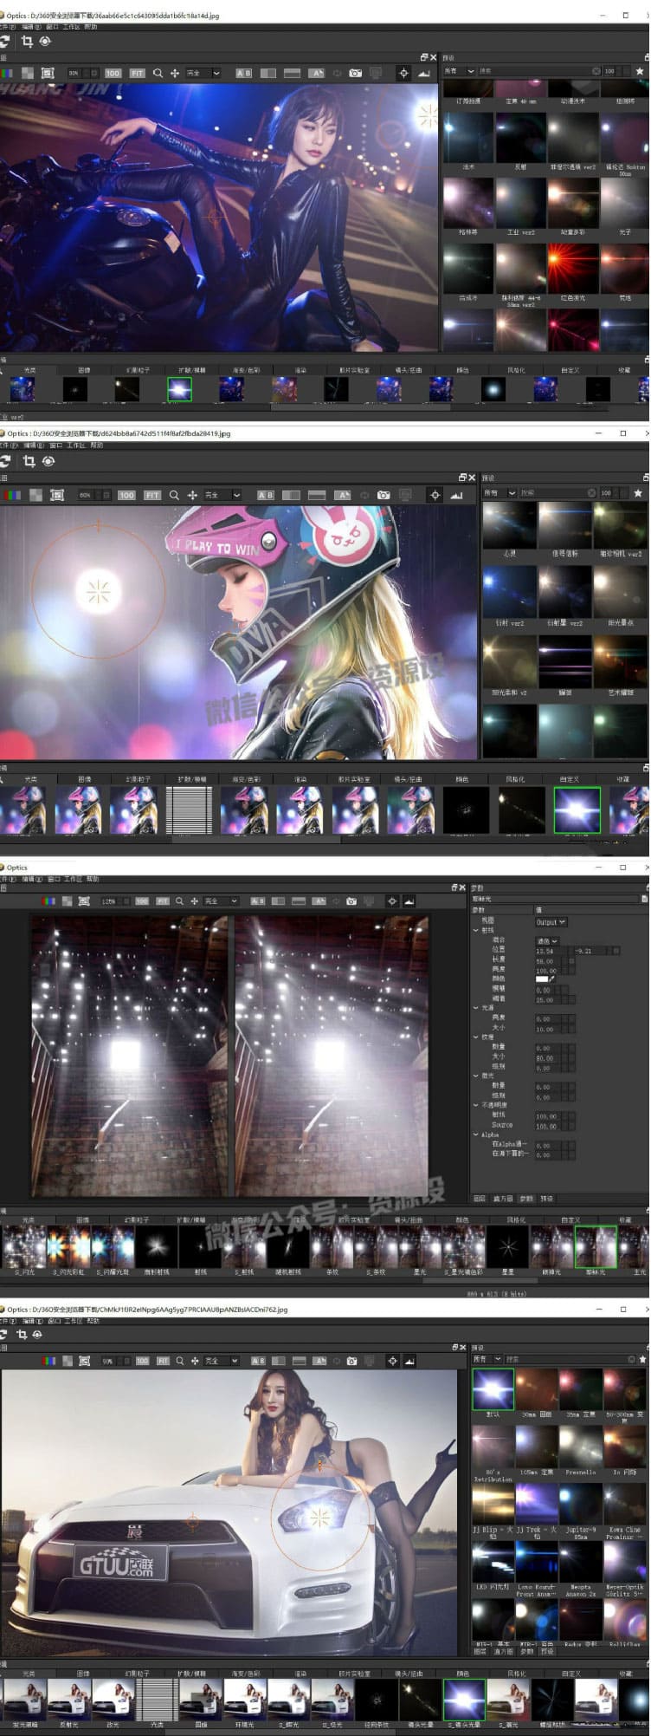
Task: Select the Crop tool in the white car window
Action: [22, 1335]
